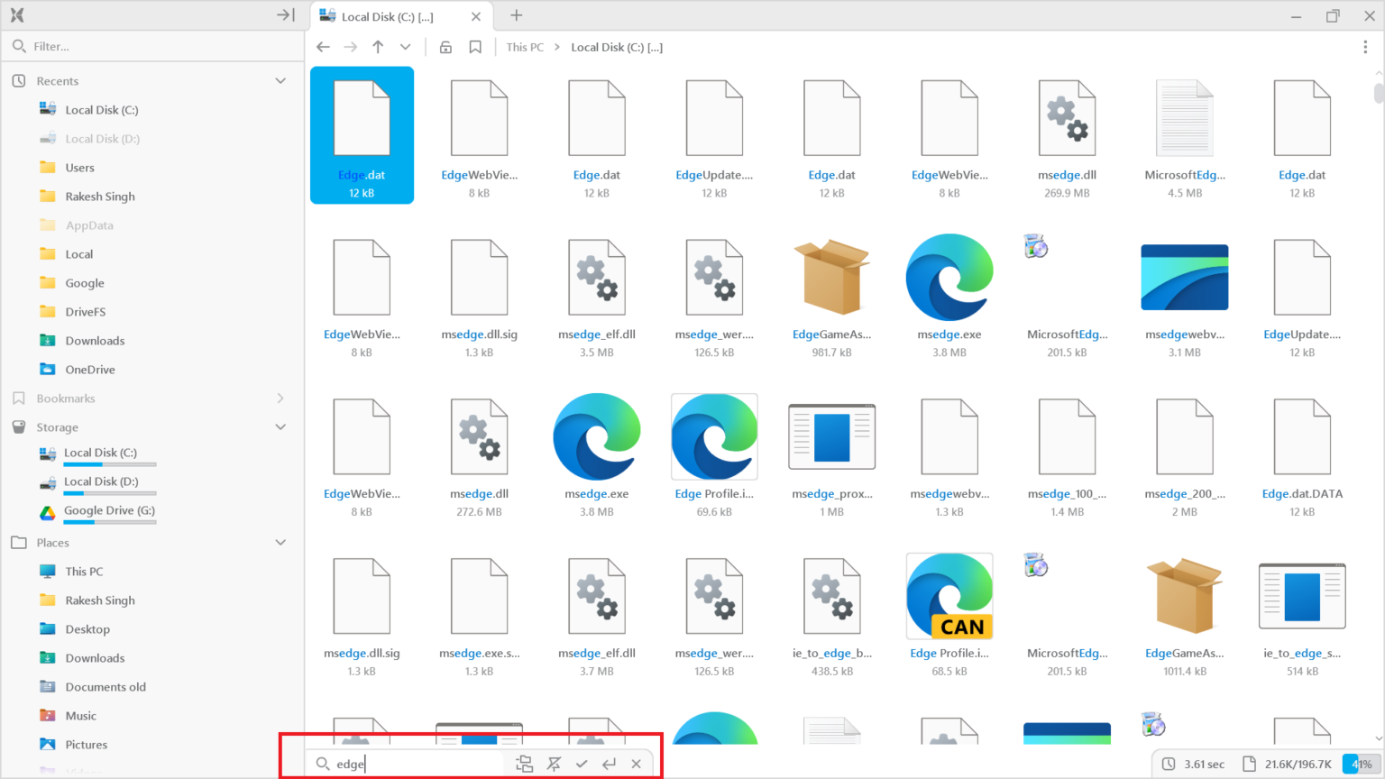Click the go up directory arrow
Screen dimensions: 1385x779
point(376,46)
